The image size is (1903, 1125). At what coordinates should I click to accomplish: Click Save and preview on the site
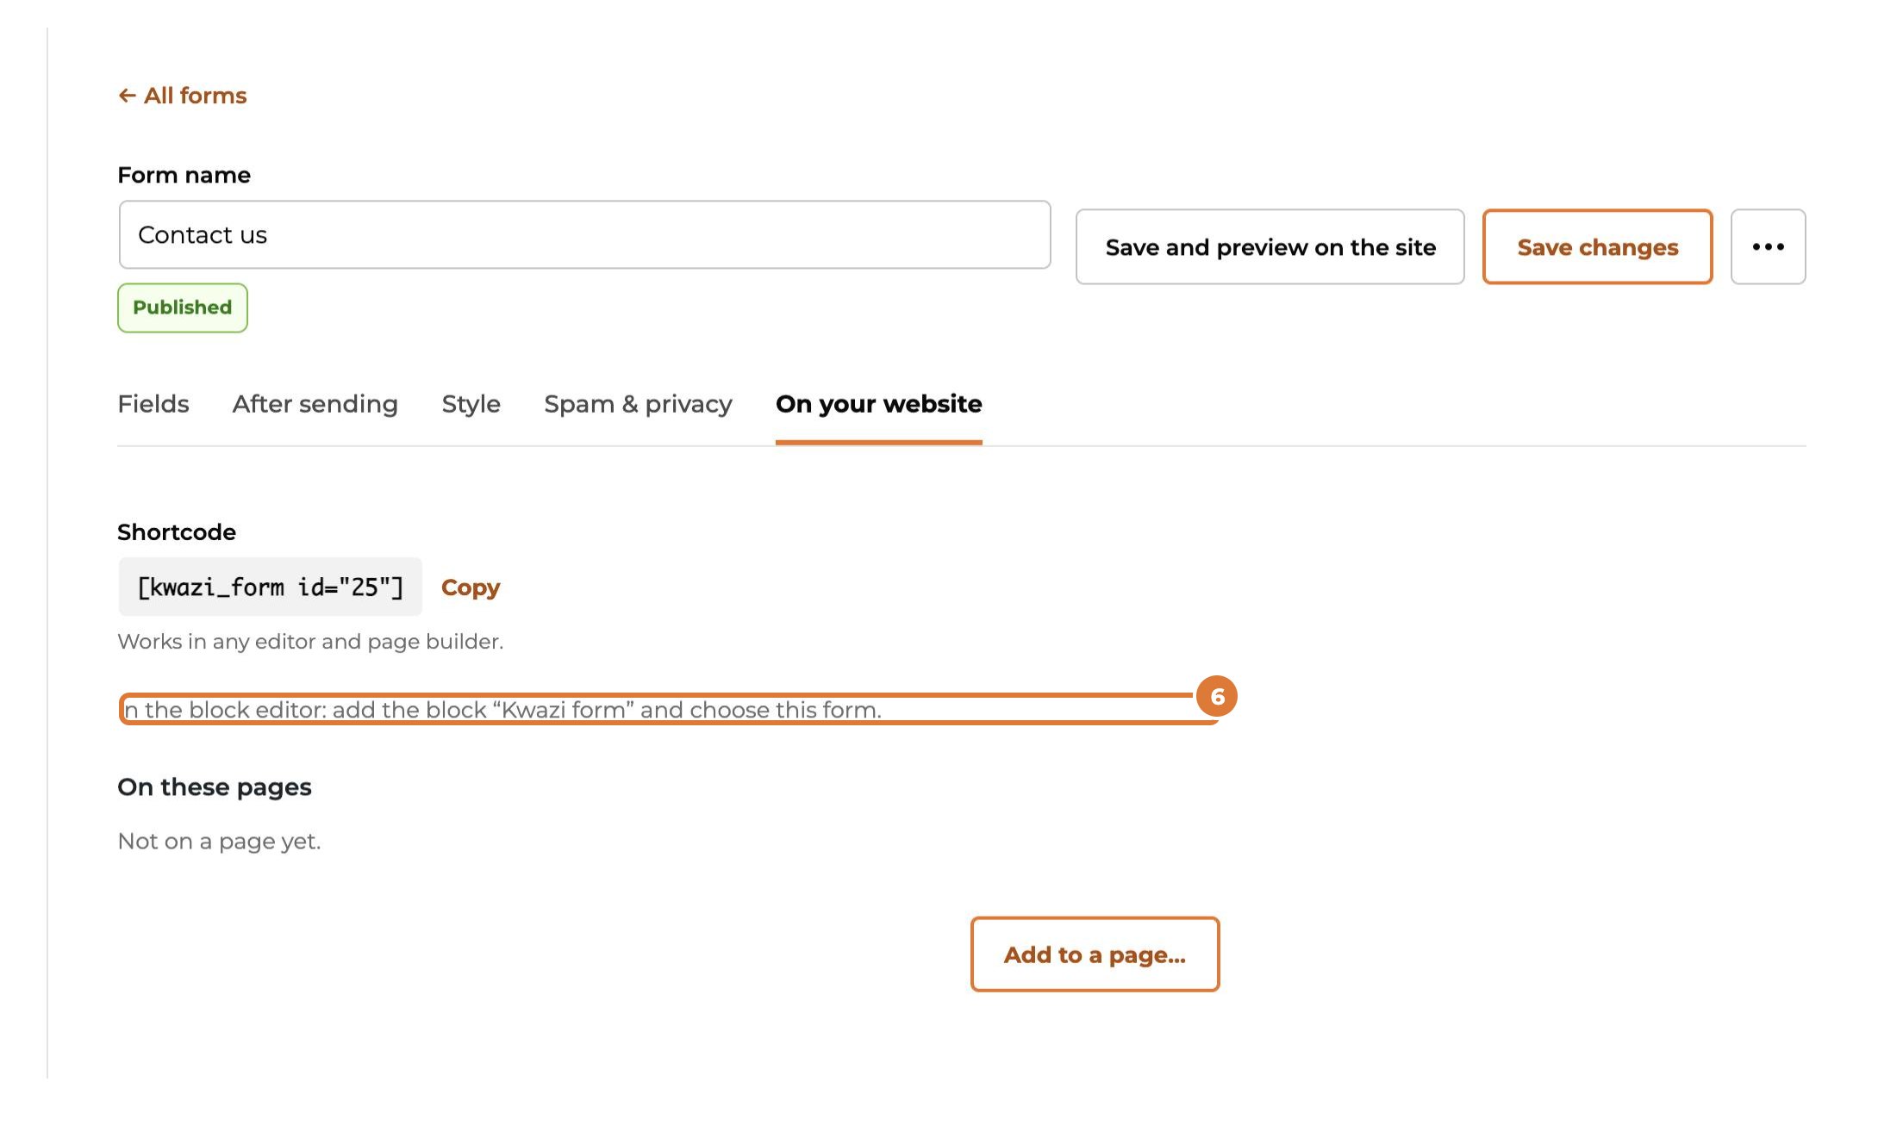click(x=1270, y=247)
